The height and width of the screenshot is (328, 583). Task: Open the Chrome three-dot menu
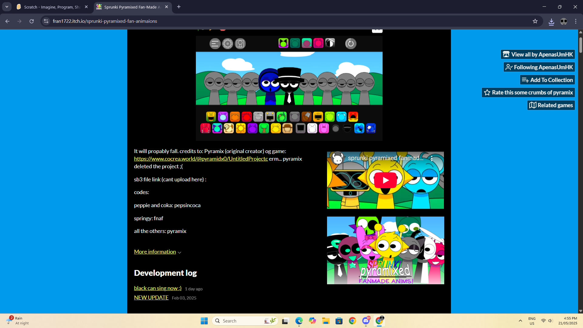tap(576, 21)
